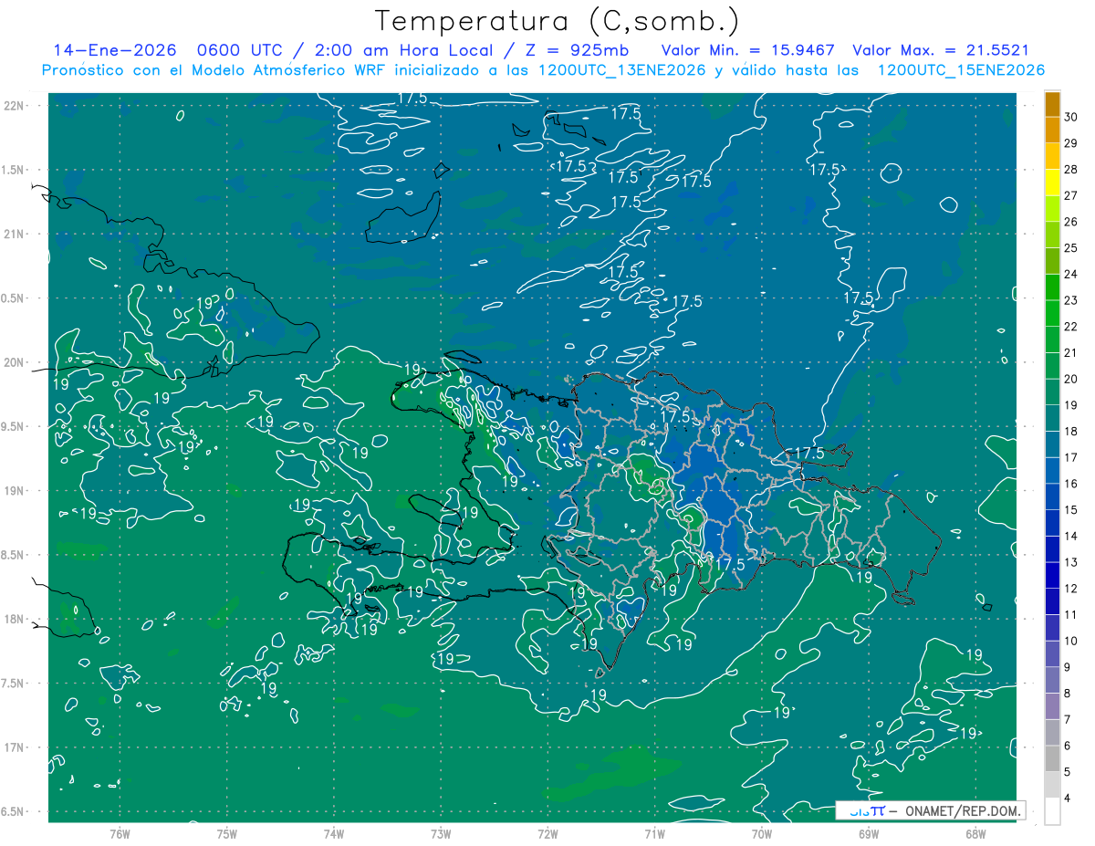Click the "ONAMET/REP.DOM." credit label
The width and height of the screenshot is (1095, 846).
[963, 810]
